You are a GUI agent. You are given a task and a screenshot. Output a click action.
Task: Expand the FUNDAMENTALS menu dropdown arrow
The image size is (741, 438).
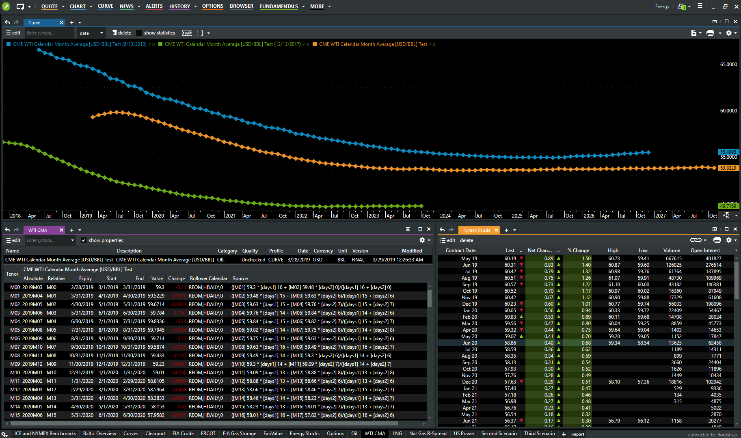tap(303, 6)
